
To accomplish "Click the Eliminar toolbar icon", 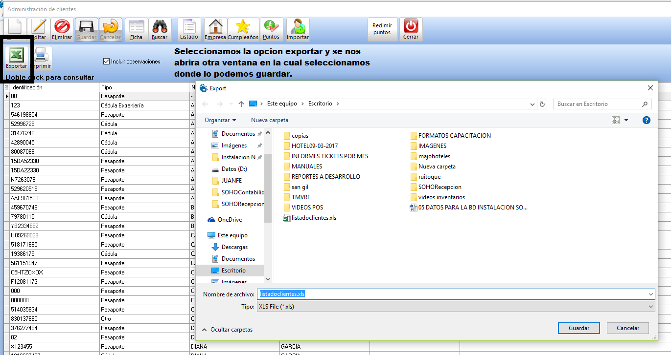I will pos(62,29).
